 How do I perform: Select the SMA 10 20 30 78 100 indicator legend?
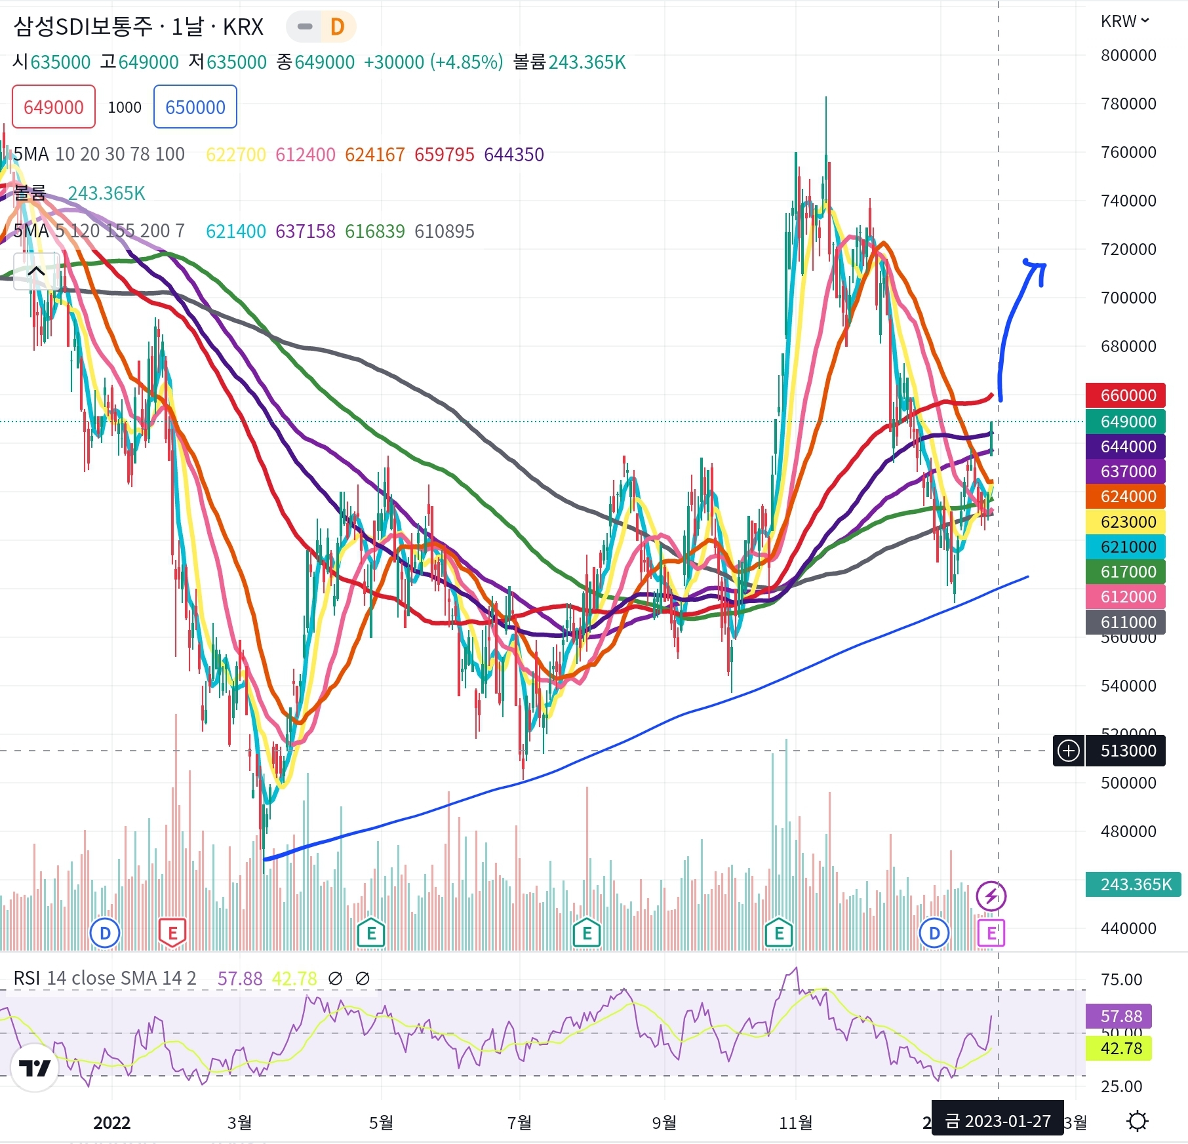pyautogui.click(x=99, y=154)
